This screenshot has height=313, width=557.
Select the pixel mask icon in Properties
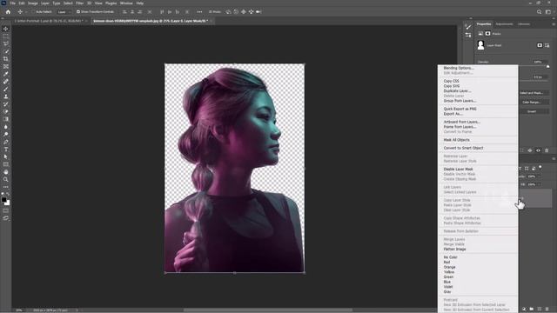(x=540, y=45)
